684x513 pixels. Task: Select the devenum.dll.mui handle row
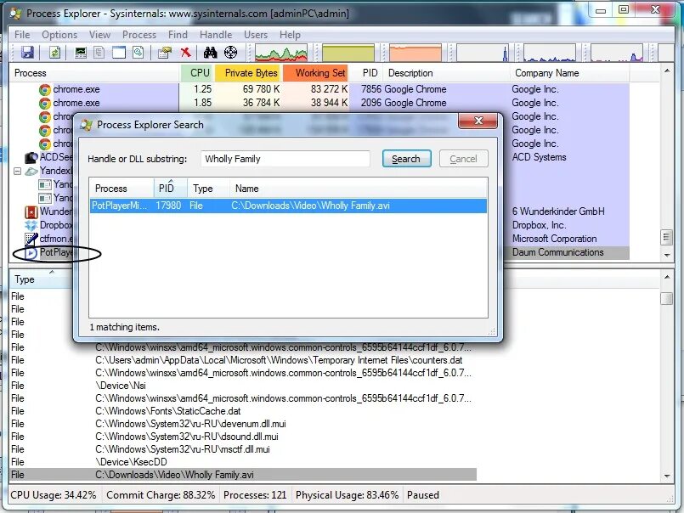(242, 424)
